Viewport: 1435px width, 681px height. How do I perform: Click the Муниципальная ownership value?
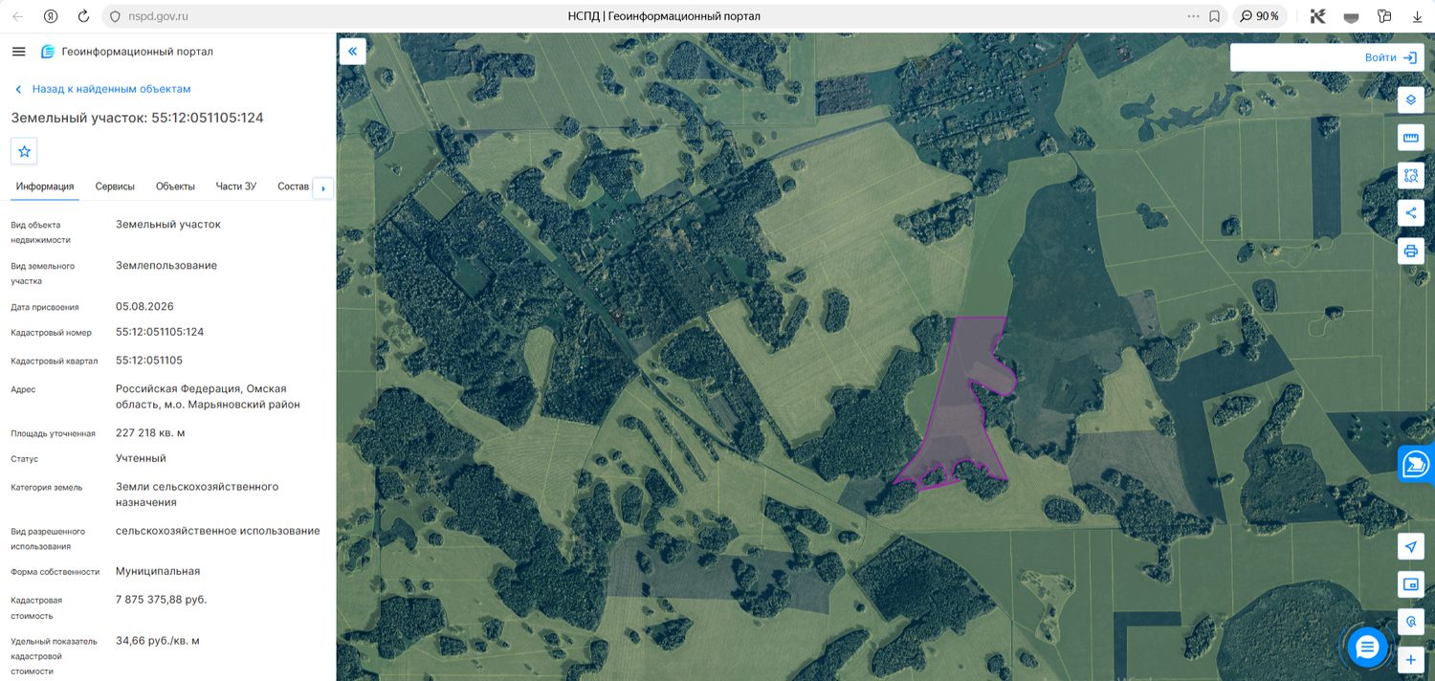[158, 571]
